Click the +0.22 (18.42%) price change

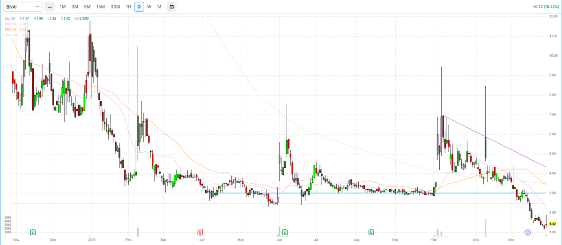[x=545, y=7]
